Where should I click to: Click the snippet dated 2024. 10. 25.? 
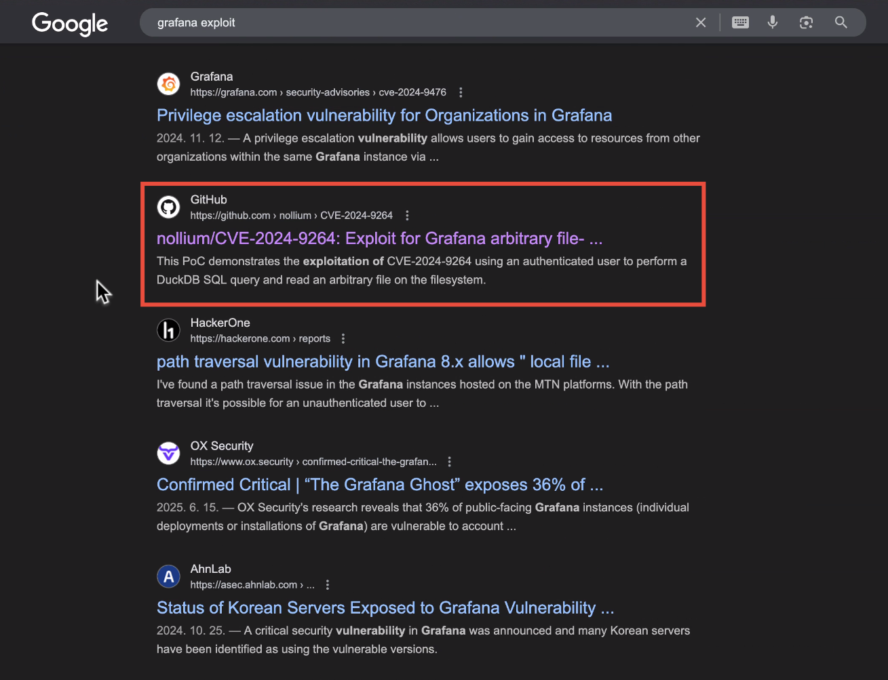(x=423, y=639)
